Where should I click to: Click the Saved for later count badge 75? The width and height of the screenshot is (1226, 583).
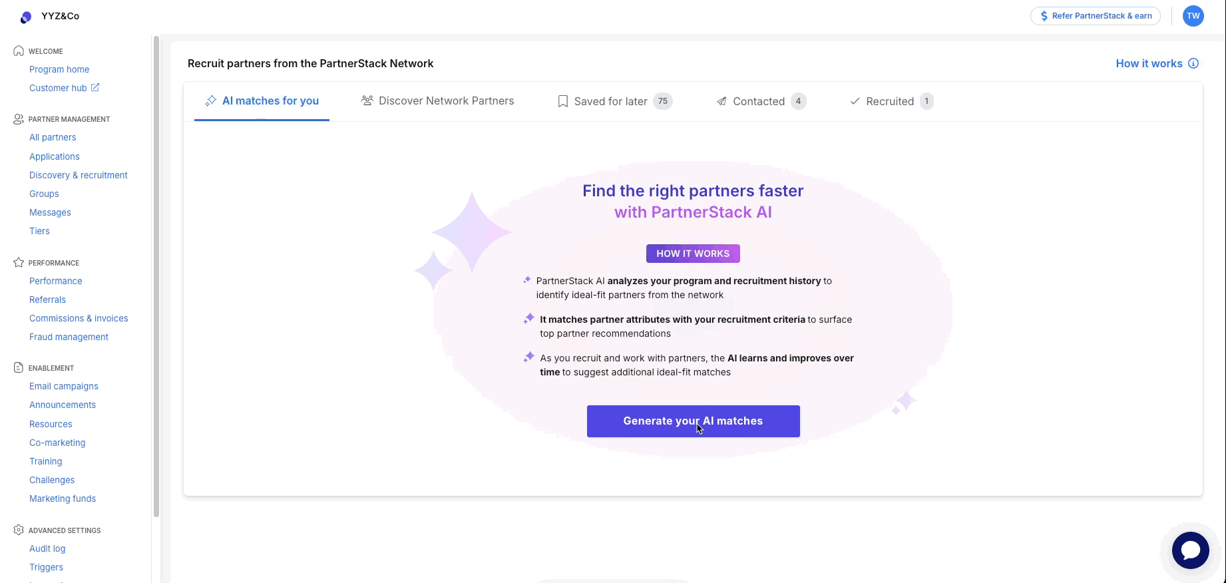pos(663,101)
